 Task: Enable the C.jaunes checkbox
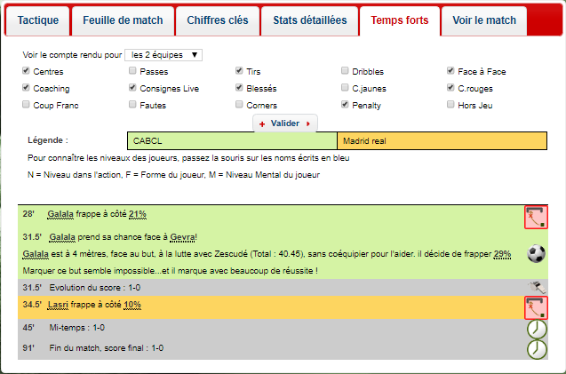pos(345,87)
